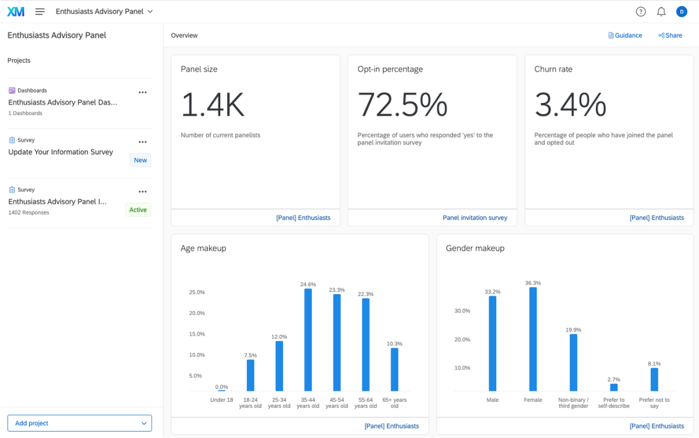Click the Share button

[x=670, y=35]
